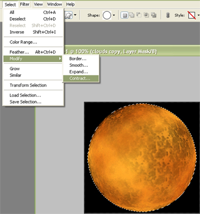Open Save Selection... dialog
The width and height of the screenshot is (200, 214).
click(33, 102)
